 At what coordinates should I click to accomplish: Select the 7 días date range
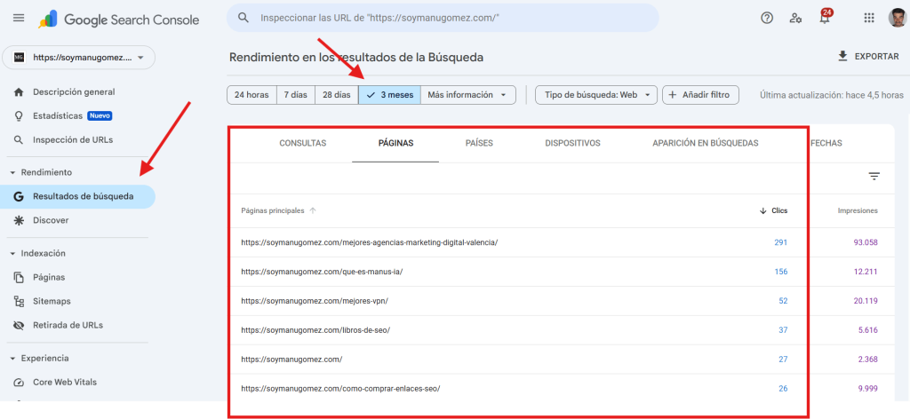click(x=295, y=95)
